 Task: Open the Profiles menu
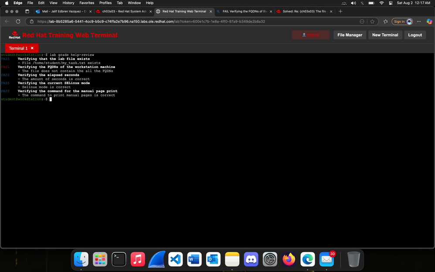105,3
